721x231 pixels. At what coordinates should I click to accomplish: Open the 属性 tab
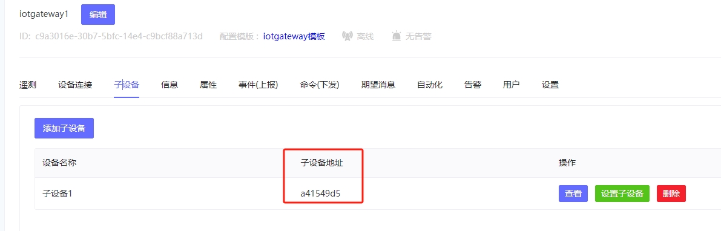click(208, 85)
